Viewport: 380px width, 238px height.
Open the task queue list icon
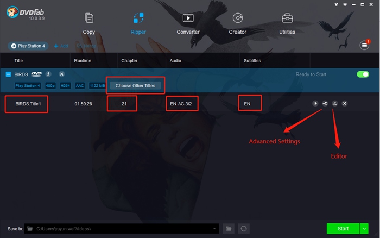[x=364, y=45]
